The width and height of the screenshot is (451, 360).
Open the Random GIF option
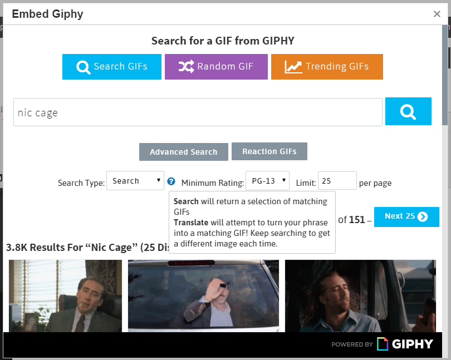pos(216,67)
